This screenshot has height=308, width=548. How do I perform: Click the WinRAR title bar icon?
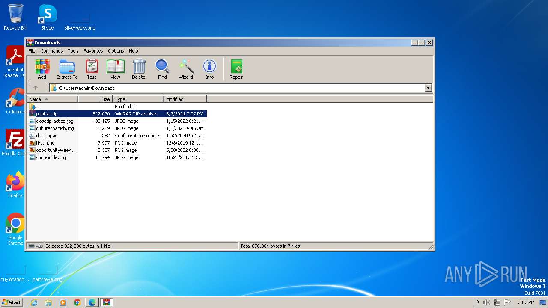[x=30, y=42]
